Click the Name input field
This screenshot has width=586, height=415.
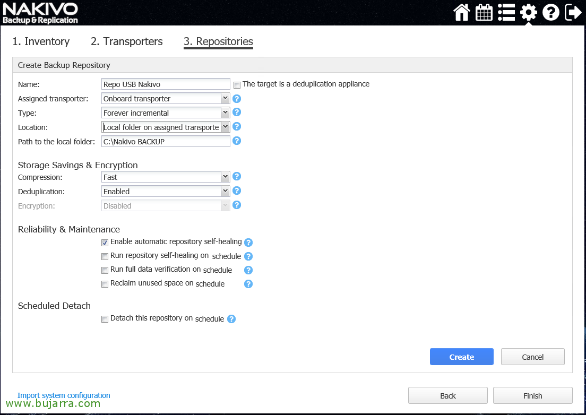coord(166,84)
